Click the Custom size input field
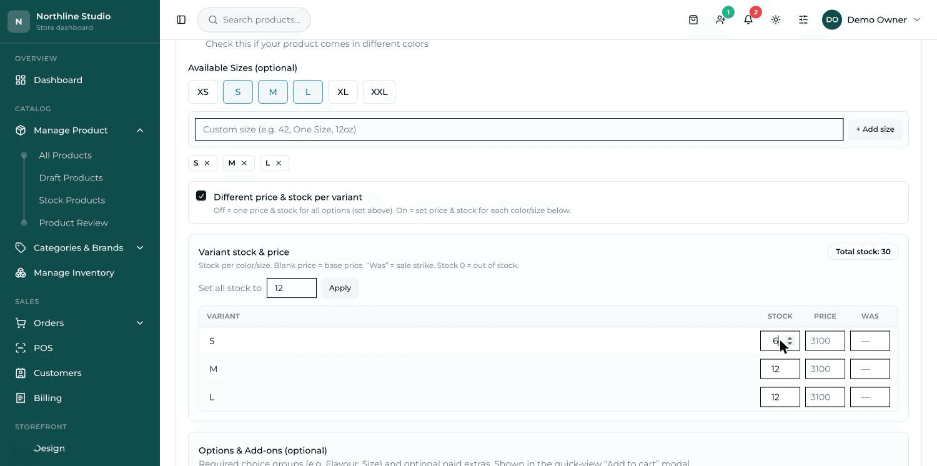Screen dimensions: 937x466 pyautogui.click(x=519, y=129)
